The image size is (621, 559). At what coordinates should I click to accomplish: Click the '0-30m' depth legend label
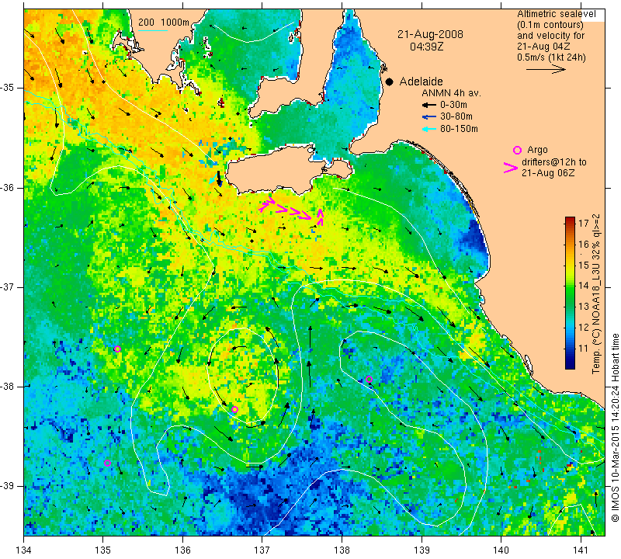click(453, 105)
